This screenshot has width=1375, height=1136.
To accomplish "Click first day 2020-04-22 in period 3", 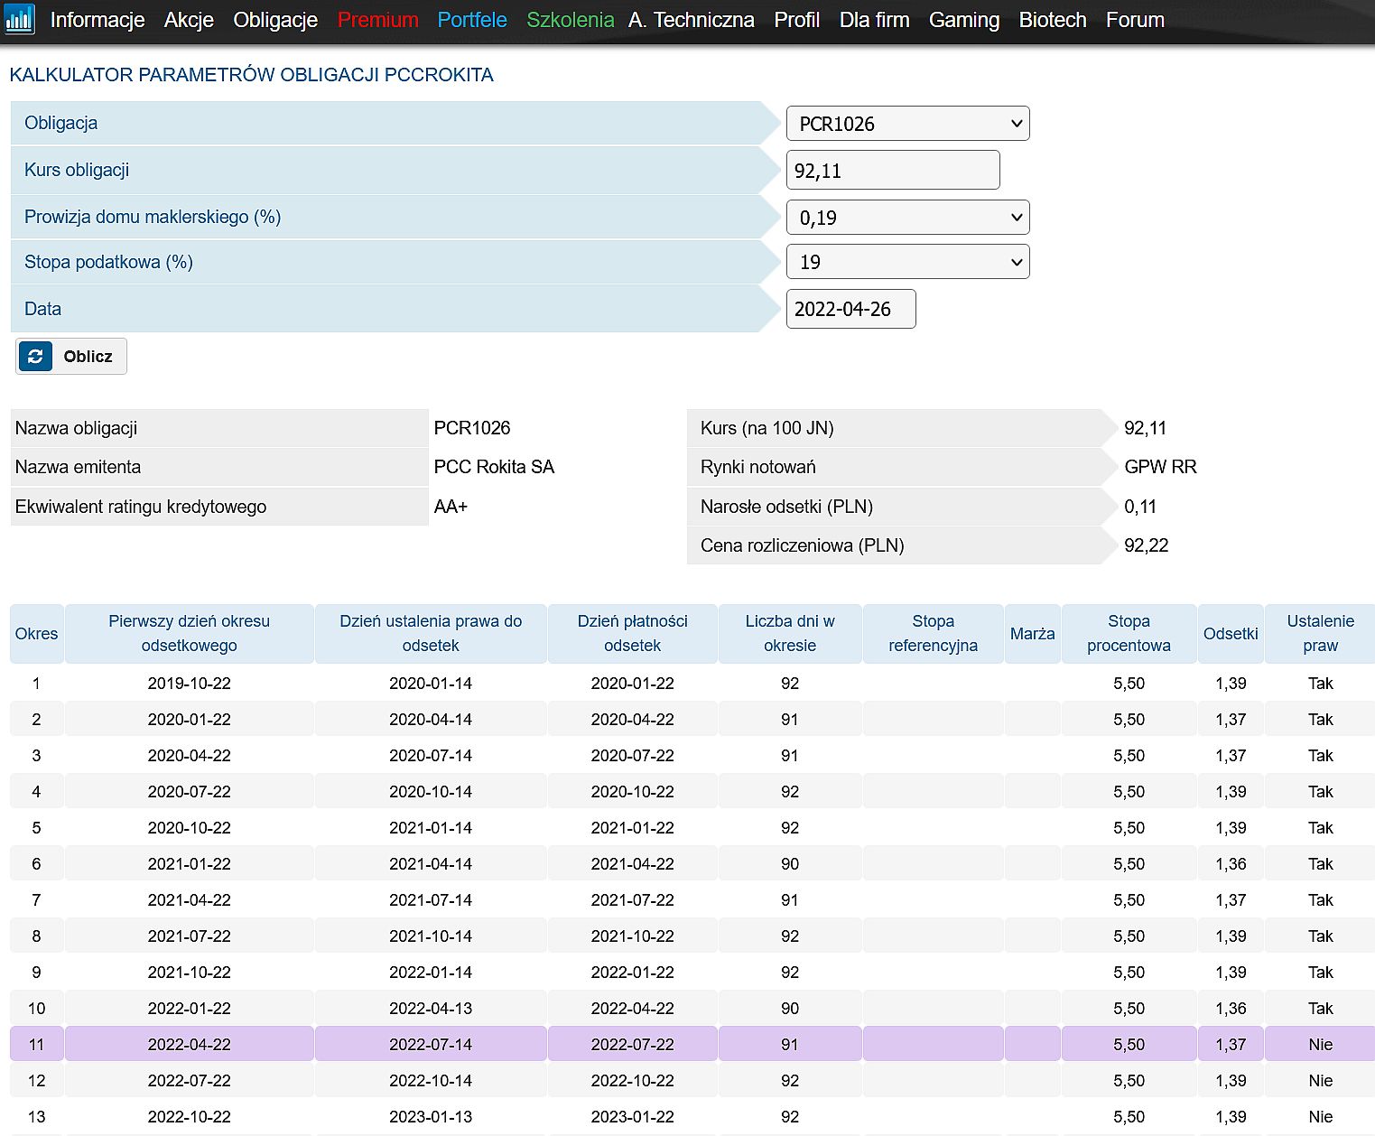I will (x=190, y=756).
